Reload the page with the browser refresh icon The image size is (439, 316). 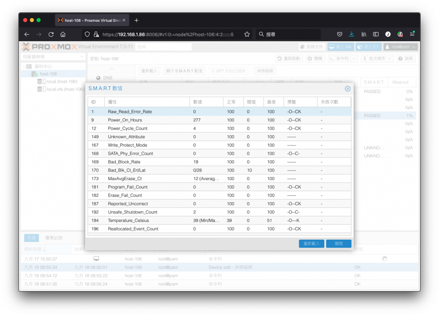click(51, 34)
